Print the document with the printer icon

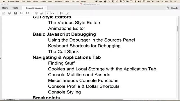coord(15,13)
